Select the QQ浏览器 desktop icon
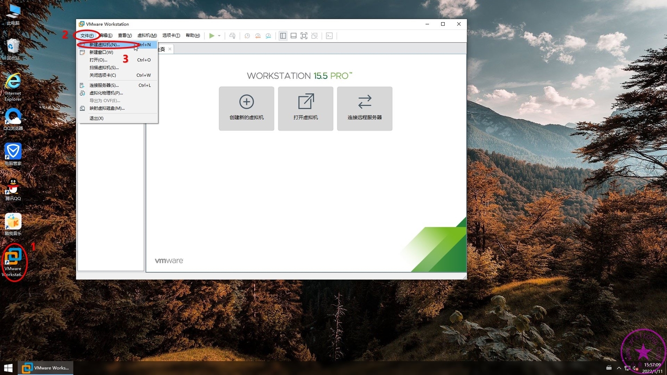This screenshot has width=667, height=375. pos(13,120)
